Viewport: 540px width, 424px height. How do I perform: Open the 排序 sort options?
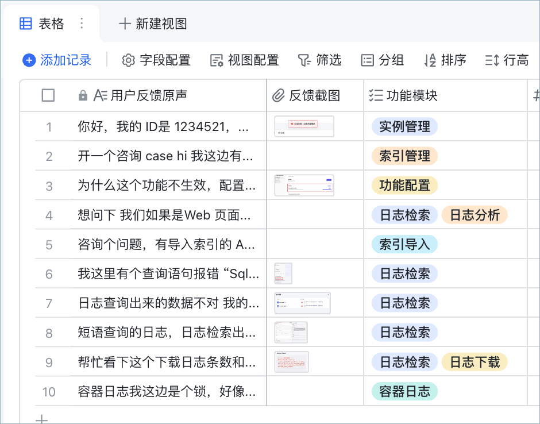click(445, 60)
